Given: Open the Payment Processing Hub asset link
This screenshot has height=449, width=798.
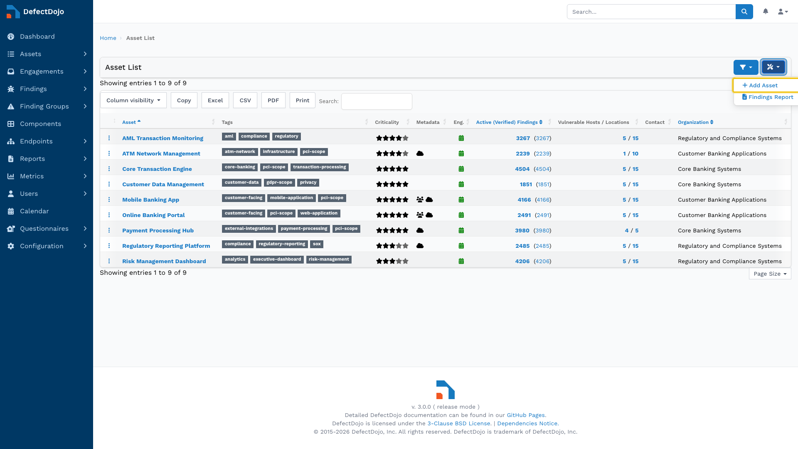Looking at the screenshot, I should (x=158, y=230).
